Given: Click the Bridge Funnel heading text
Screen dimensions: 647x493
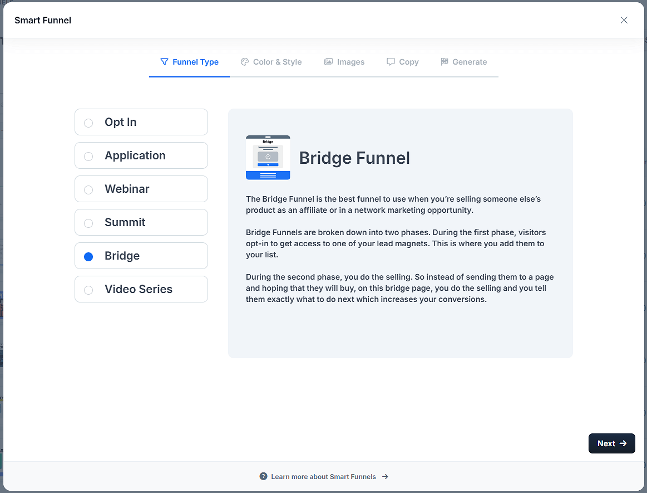Looking at the screenshot, I should click(x=354, y=158).
